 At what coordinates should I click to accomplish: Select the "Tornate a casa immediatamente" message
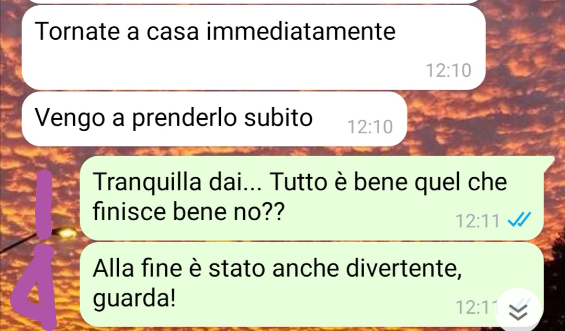click(x=254, y=47)
